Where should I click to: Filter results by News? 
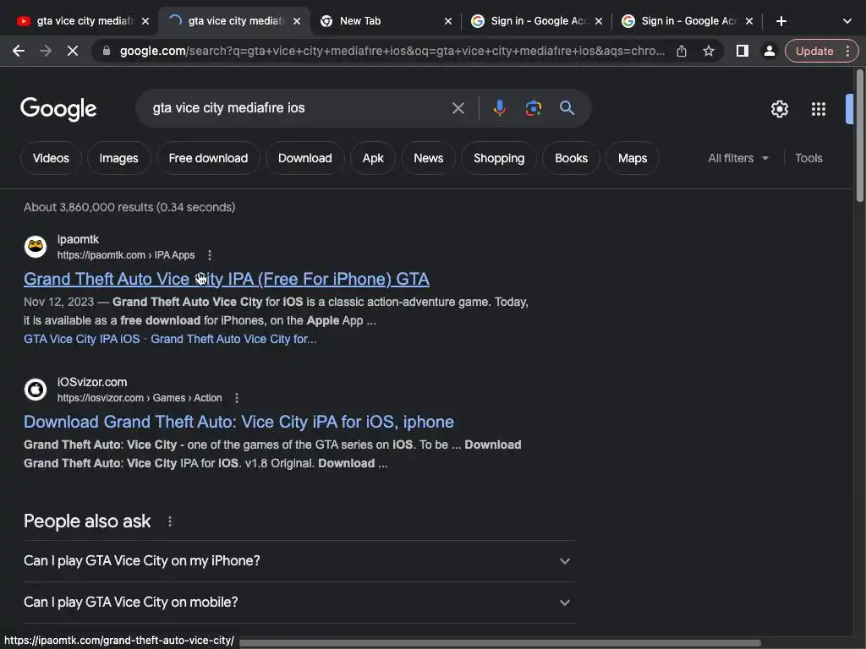[429, 158]
